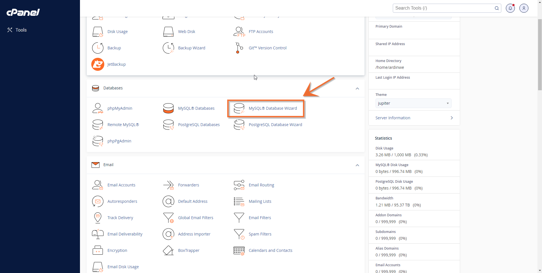Click the Default Address icon

168,201
